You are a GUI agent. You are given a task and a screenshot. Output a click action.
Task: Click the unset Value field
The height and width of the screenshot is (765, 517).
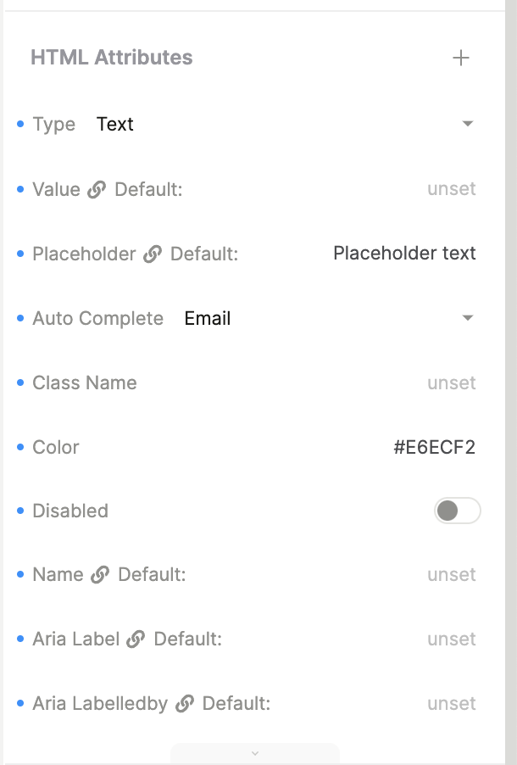451,189
